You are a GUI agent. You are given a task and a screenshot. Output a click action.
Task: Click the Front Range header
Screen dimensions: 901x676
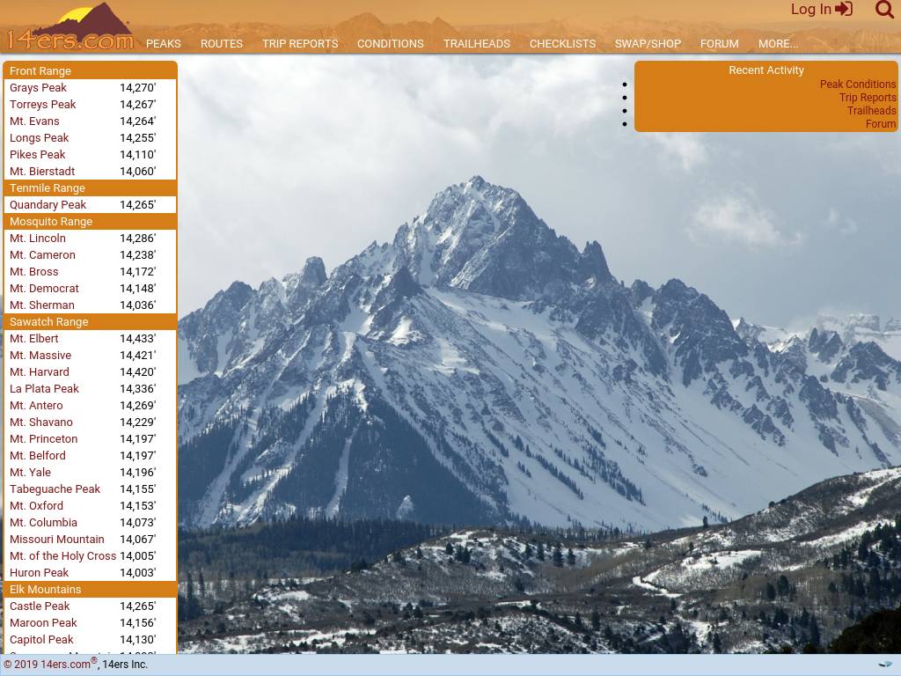coord(91,70)
